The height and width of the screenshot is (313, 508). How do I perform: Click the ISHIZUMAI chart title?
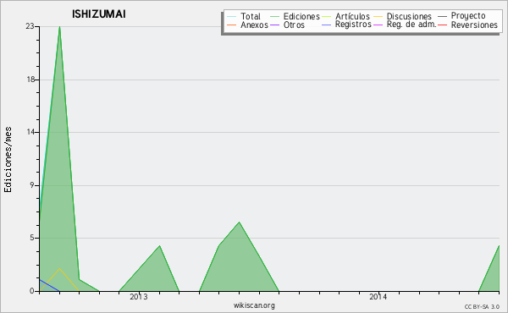[99, 14]
